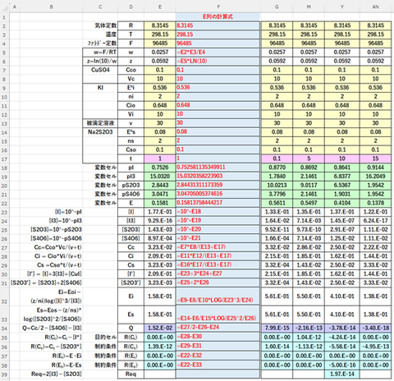
Task: Click the pink t value 5 in column M
Action: pos(309,158)
